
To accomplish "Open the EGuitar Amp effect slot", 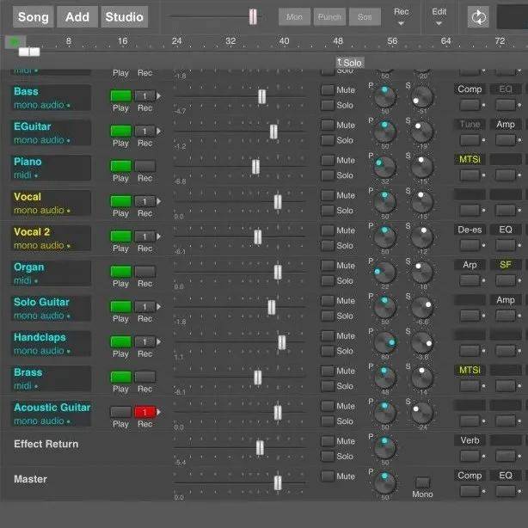I will point(506,124).
